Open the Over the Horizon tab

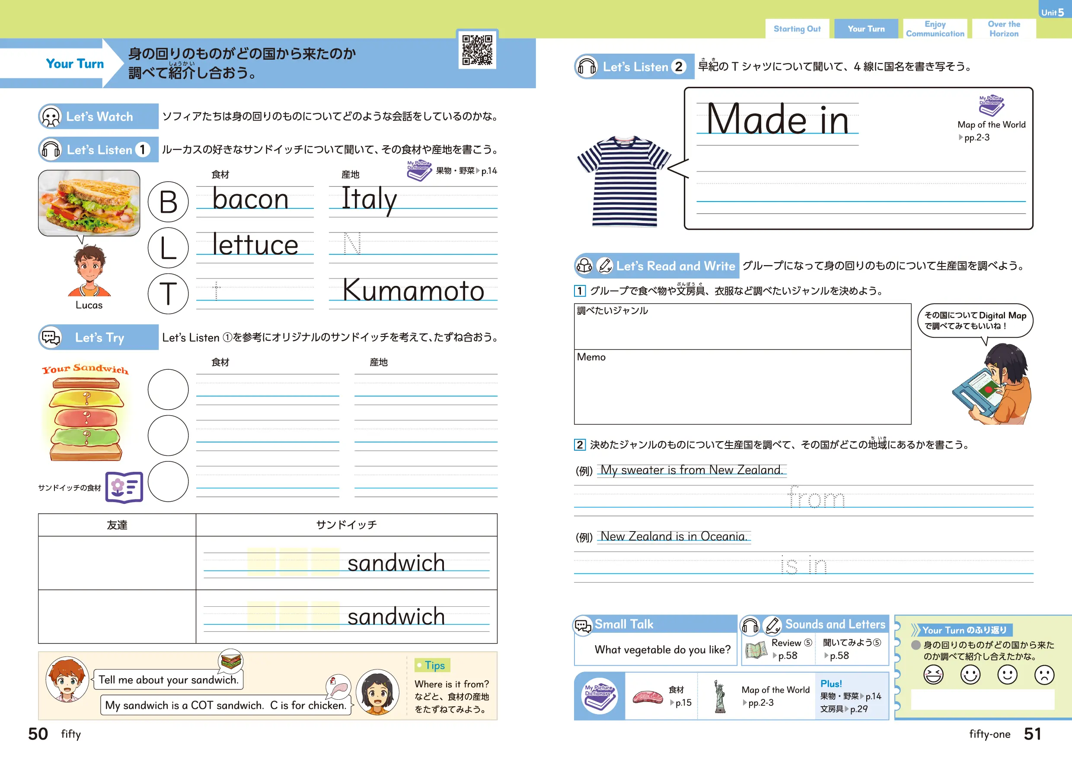[x=1004, y=29]
